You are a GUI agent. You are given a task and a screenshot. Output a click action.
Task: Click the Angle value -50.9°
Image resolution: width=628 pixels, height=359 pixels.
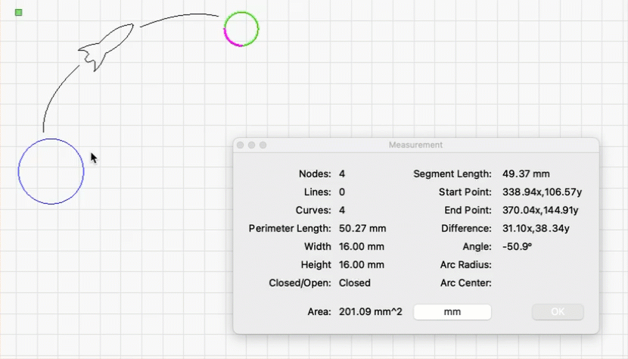tap(518, 247)
